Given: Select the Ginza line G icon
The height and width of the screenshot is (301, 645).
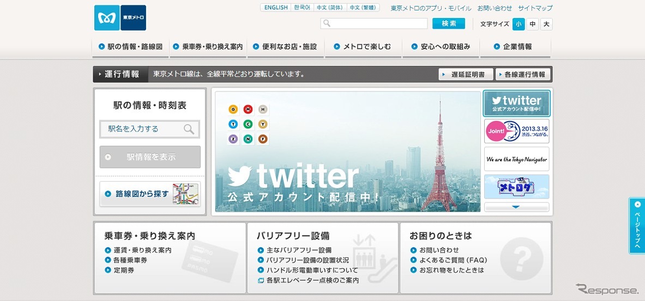Looking at the screenshot, I should [x=234, y=109].
